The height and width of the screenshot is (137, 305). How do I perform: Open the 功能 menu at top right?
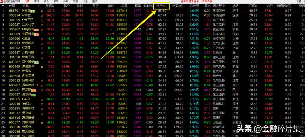pos(299,1)
